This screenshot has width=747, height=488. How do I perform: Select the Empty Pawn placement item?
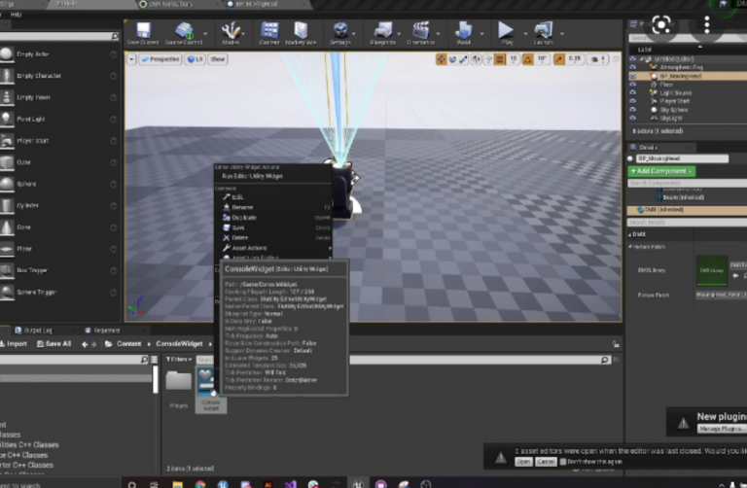coord(58,97)
